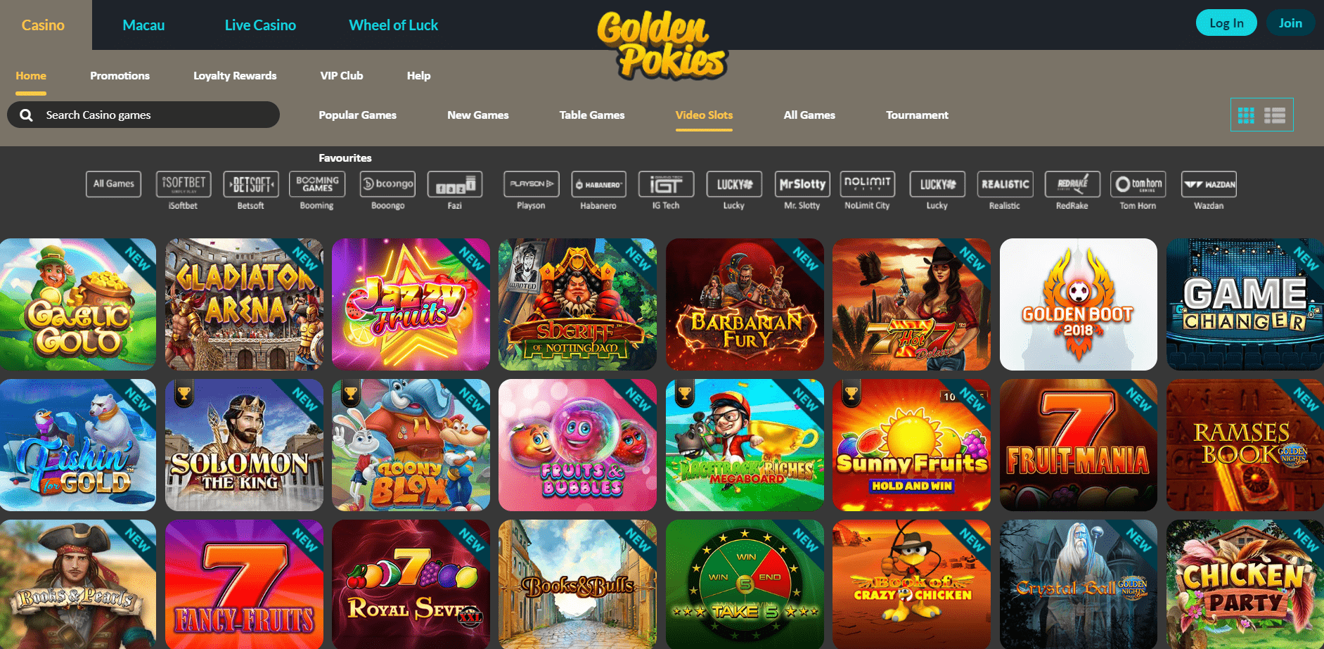The height and width of the screenshot is (649, 1324).
Task: Open the Table Games category tab
Action: pos(592,115)
